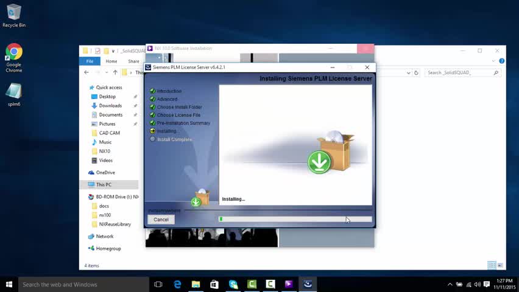Cancel the Siemens PLM License Server installation
The image size is (519, 292).
click(161, 220)
